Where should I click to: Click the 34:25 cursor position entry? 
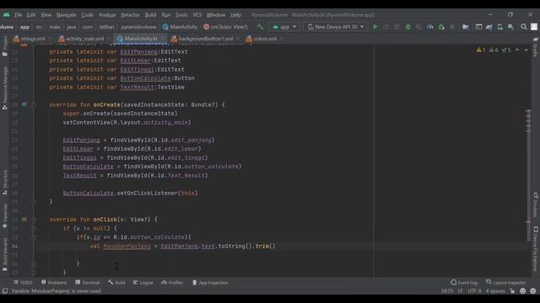point(446,291)
